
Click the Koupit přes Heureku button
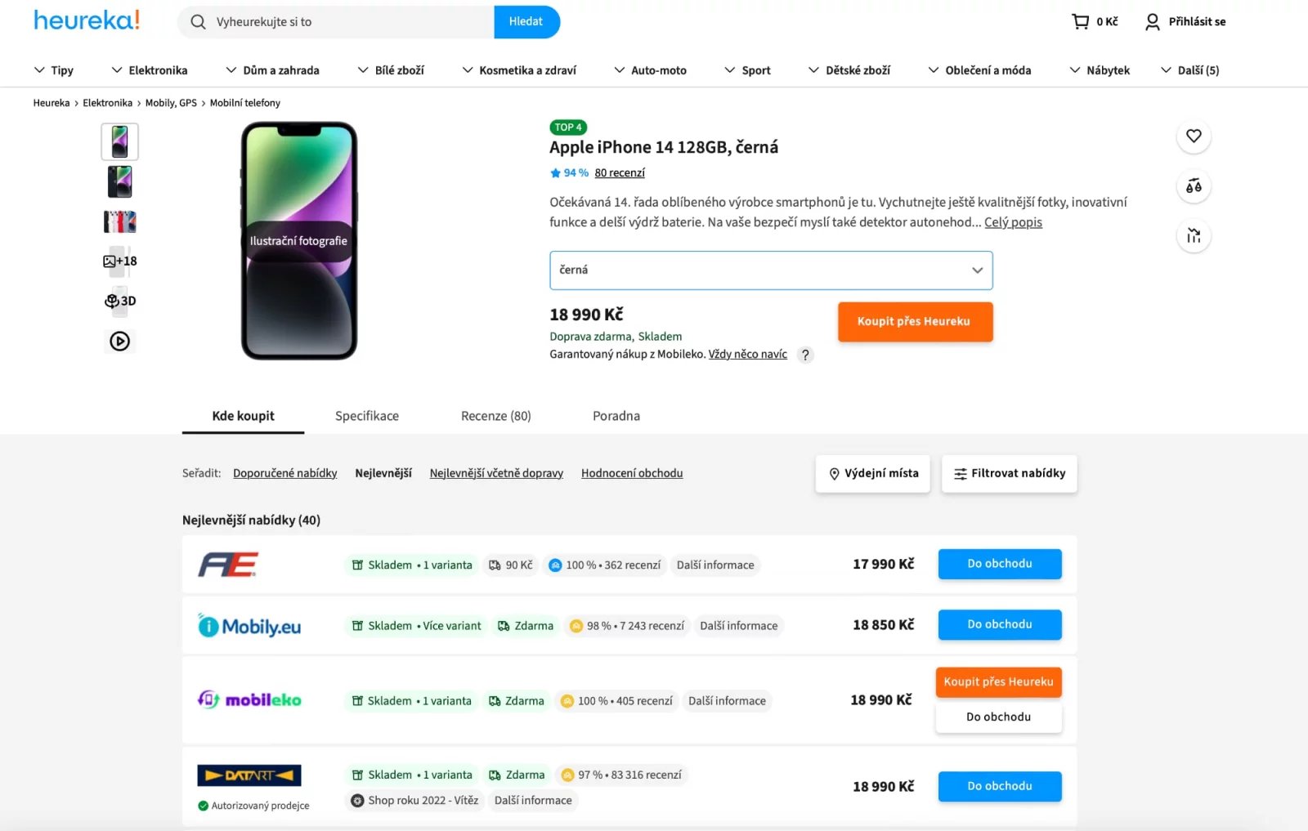click(914, 321)
